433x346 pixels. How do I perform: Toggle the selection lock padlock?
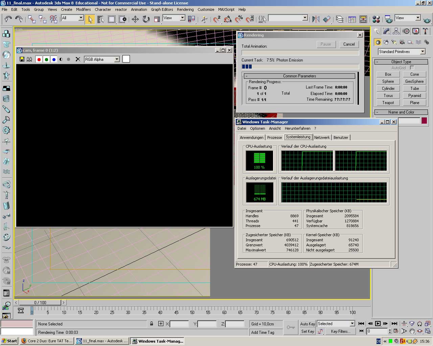pyautogui.click(x=152, y=324)
